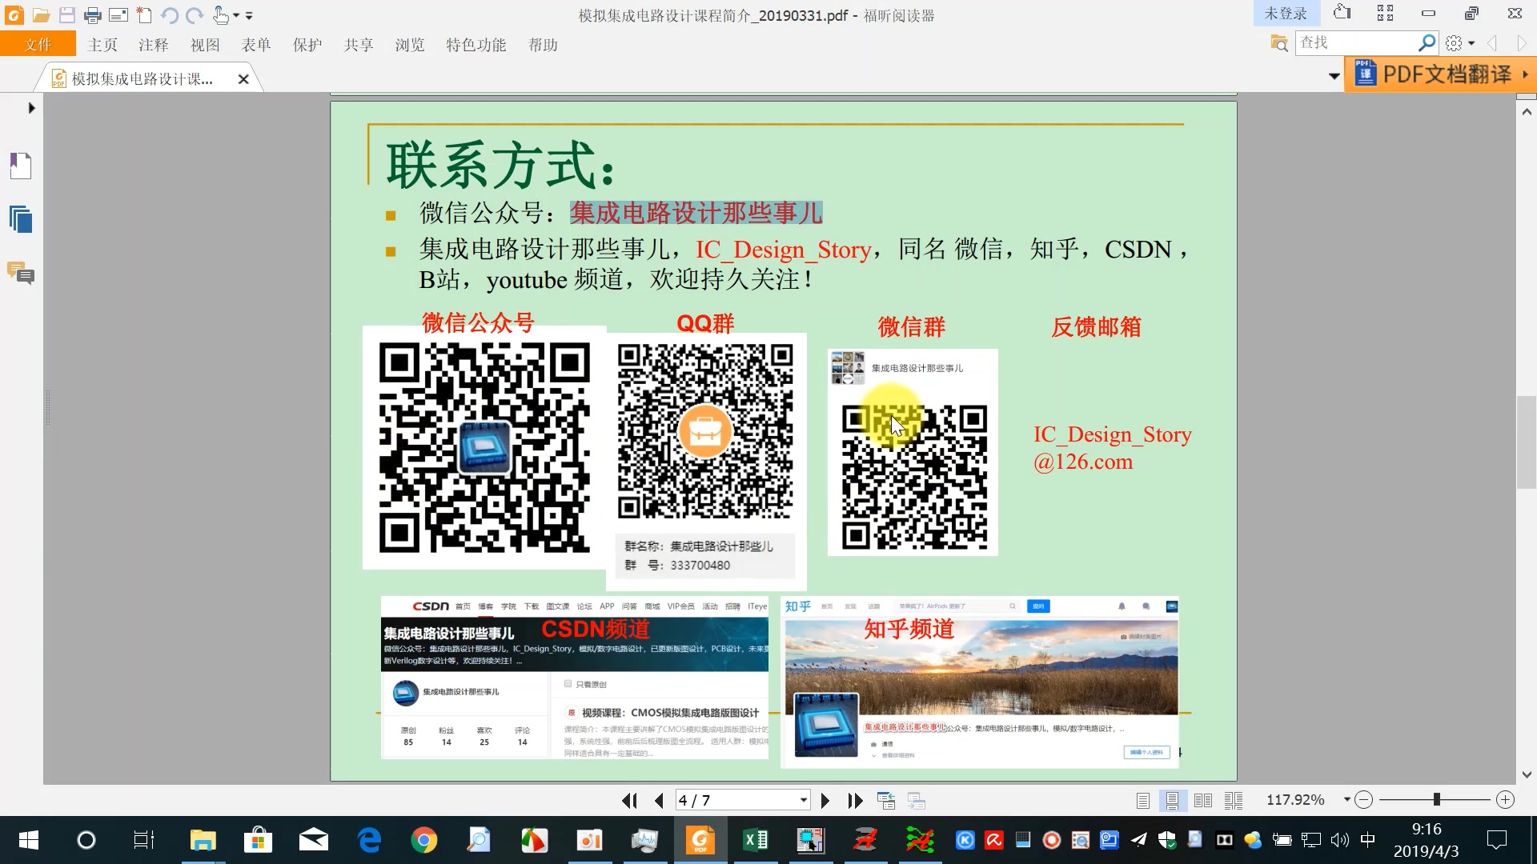Viewport: 1537px width, 864px height.
Task: Expand the search settings gear dropdown arrow
Action: pos(1471,43)
